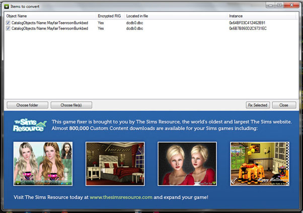Click the Instance column header
This screenshot has height=213, width=303.
pos(236,16)
